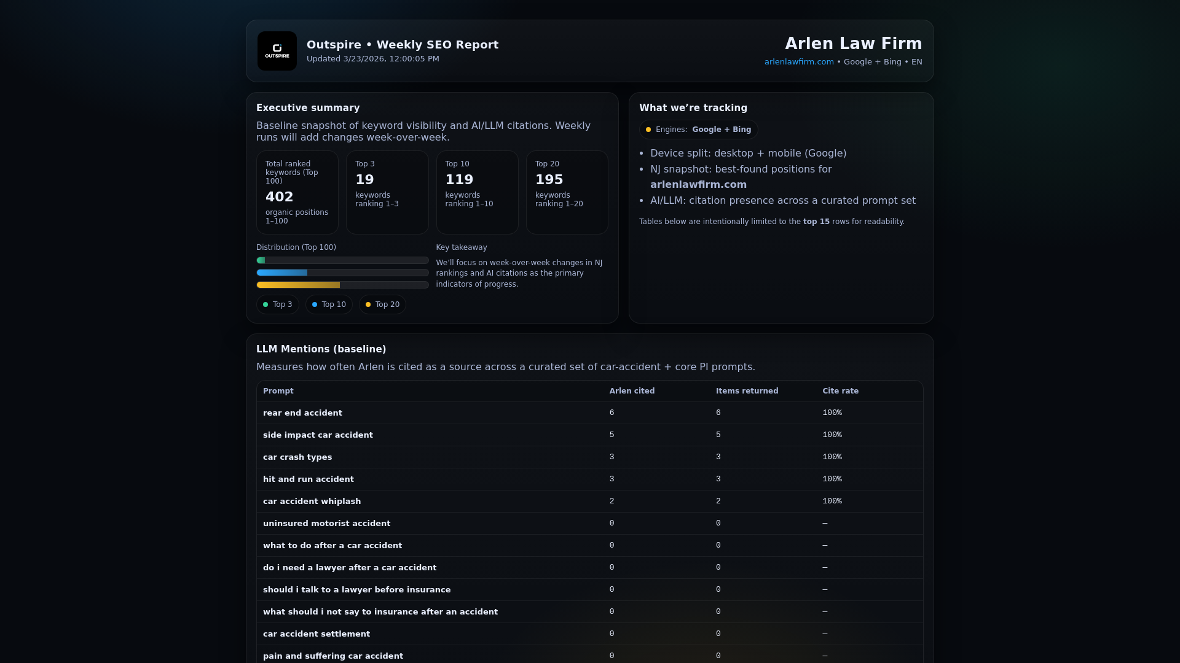
Task: Select the 'side impact car accident' row
Action: pos(590,435)
